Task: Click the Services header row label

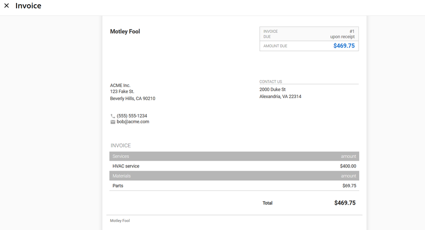Action: [121, 156]
